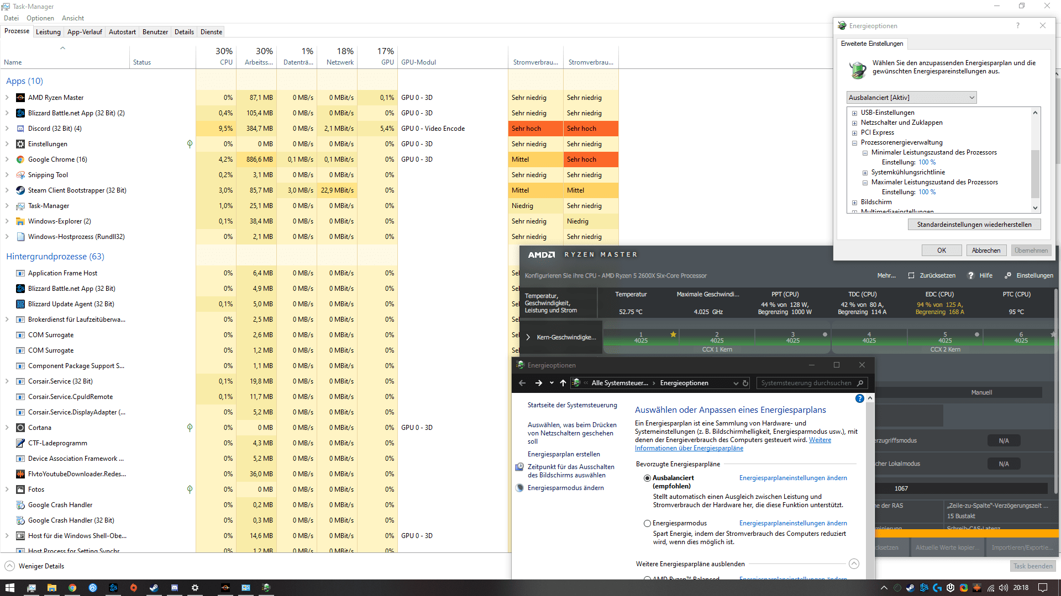Viewport: 1061px width, 596px height.
Task: Open the volume tray icon
Action: pos(1004,588)
